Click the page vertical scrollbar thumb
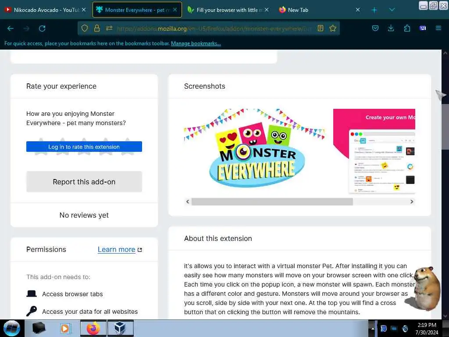Image resolution: width=449 pixels, height=337 pixels. pos(445,126)
